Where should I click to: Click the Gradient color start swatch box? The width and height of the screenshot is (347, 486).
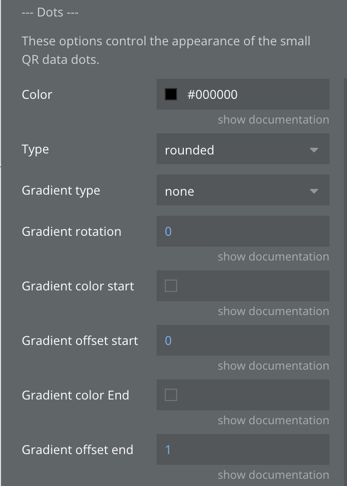tap(171, 286)
